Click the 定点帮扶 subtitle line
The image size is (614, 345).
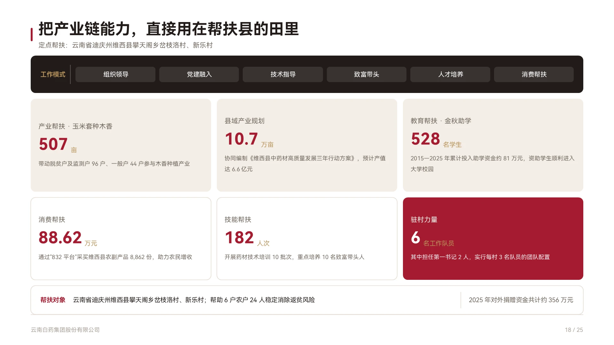[x=126, y=45]
